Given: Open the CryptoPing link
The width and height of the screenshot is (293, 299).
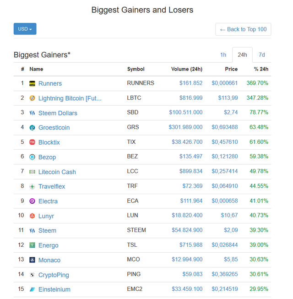Looking at the screenshot, I should (x=54, y=275).
